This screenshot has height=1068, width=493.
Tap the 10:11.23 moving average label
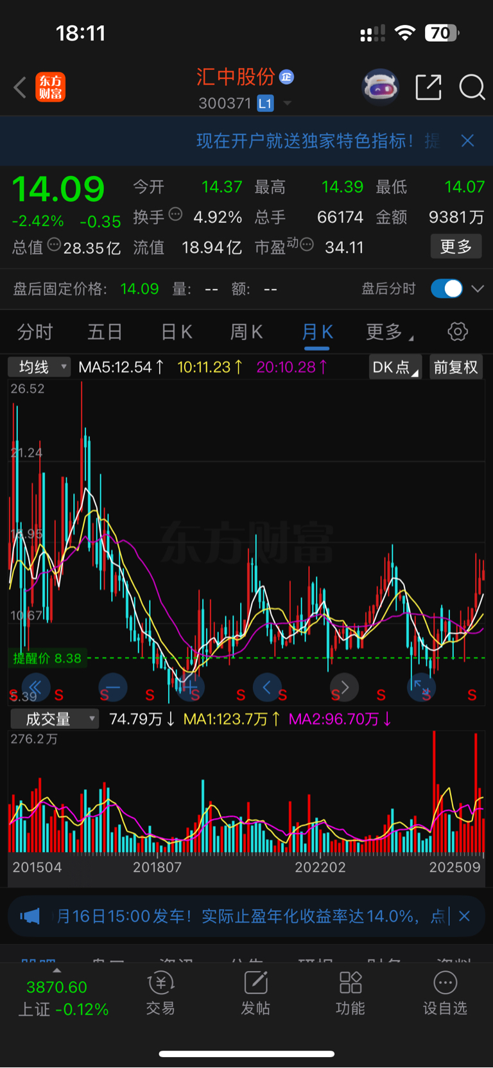[210, 367]
